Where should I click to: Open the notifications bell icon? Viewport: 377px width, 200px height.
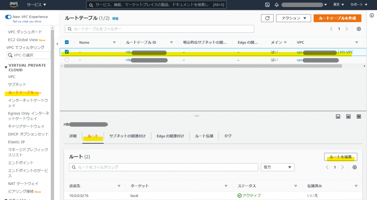276,5
